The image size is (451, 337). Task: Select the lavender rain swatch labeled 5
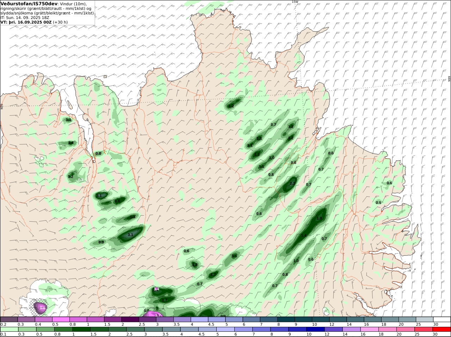[225, 329]
